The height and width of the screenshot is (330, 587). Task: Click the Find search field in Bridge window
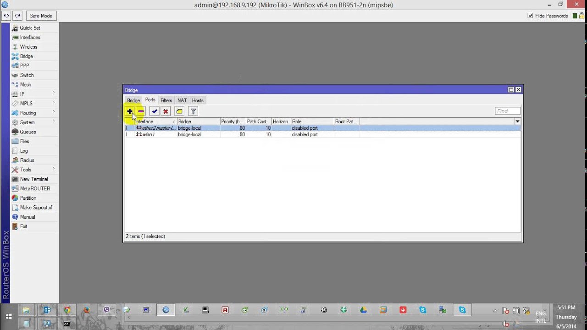tap(508, 111)
